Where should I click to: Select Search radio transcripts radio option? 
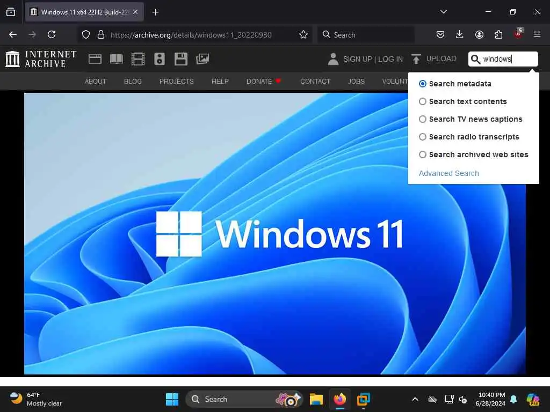423,137
